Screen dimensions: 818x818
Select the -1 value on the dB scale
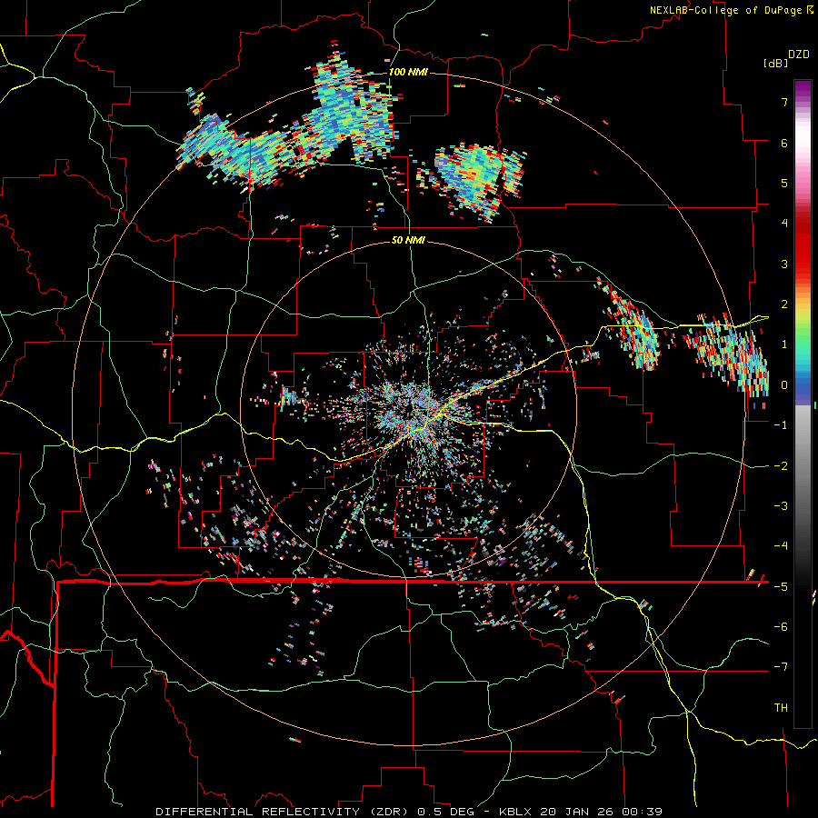coord(781,425)
